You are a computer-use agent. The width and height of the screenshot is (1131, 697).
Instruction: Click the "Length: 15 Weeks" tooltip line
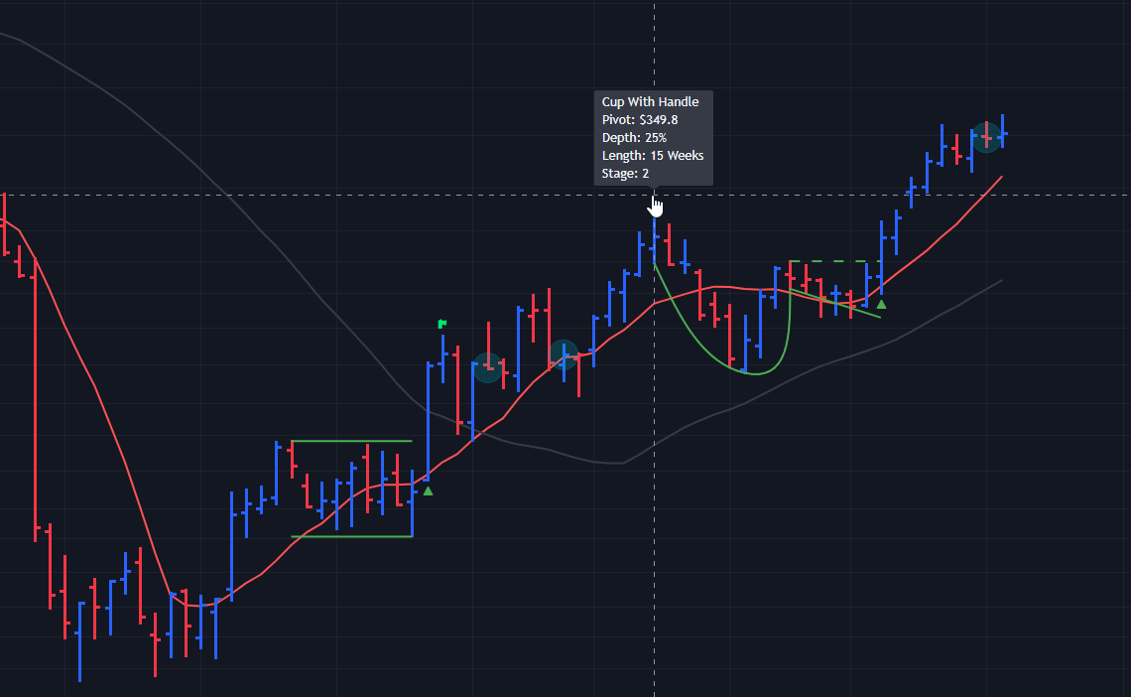point(653,156)
